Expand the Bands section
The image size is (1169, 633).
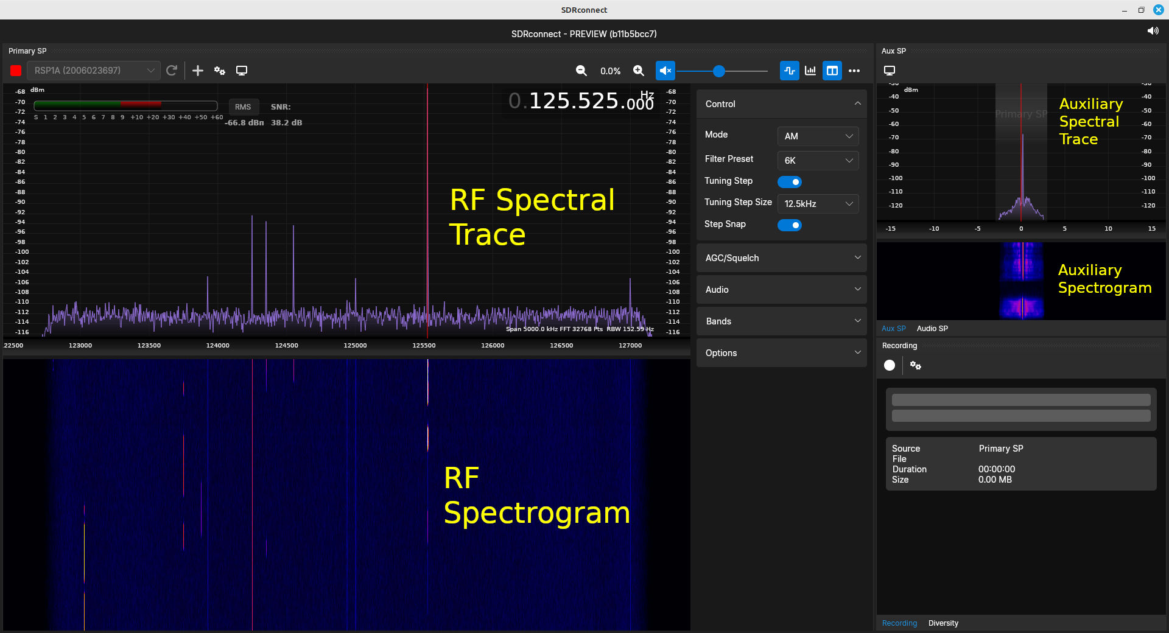tap(781, 321)
